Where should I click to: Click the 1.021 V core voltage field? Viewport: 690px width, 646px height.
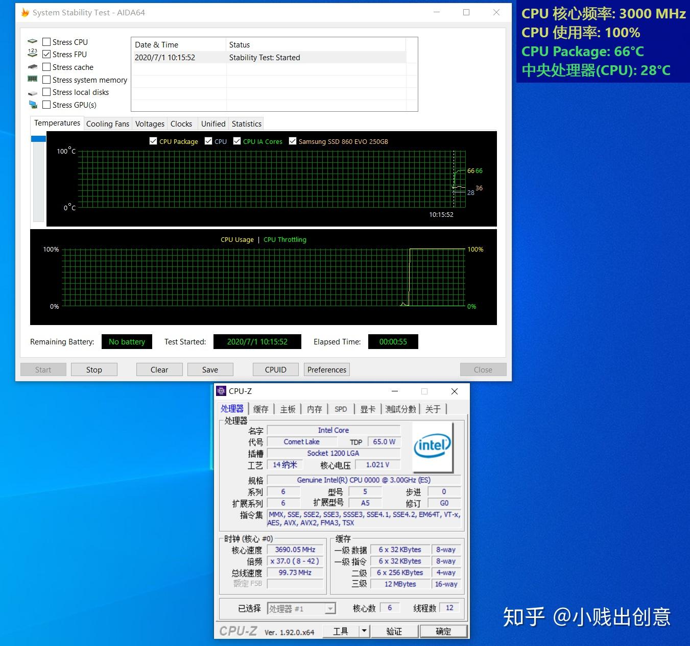pyautogui.click(x=377, y=464)
